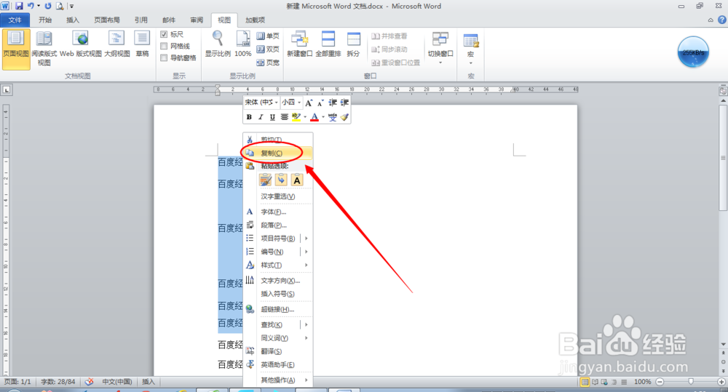Open the Home (开始) ribbon tab
The width and height of the screenshot is (728, 392).
coord(45,20)
